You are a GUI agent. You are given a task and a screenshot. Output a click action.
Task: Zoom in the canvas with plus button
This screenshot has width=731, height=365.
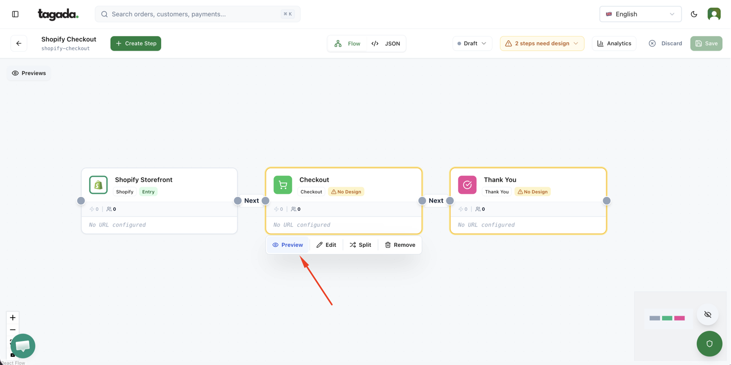tap(13, 318)
